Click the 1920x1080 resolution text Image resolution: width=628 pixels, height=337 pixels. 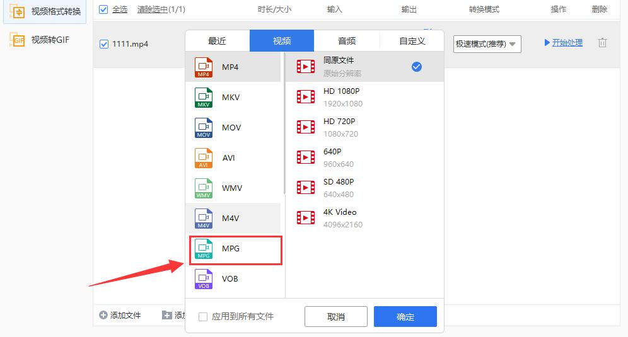pos(343,104)
